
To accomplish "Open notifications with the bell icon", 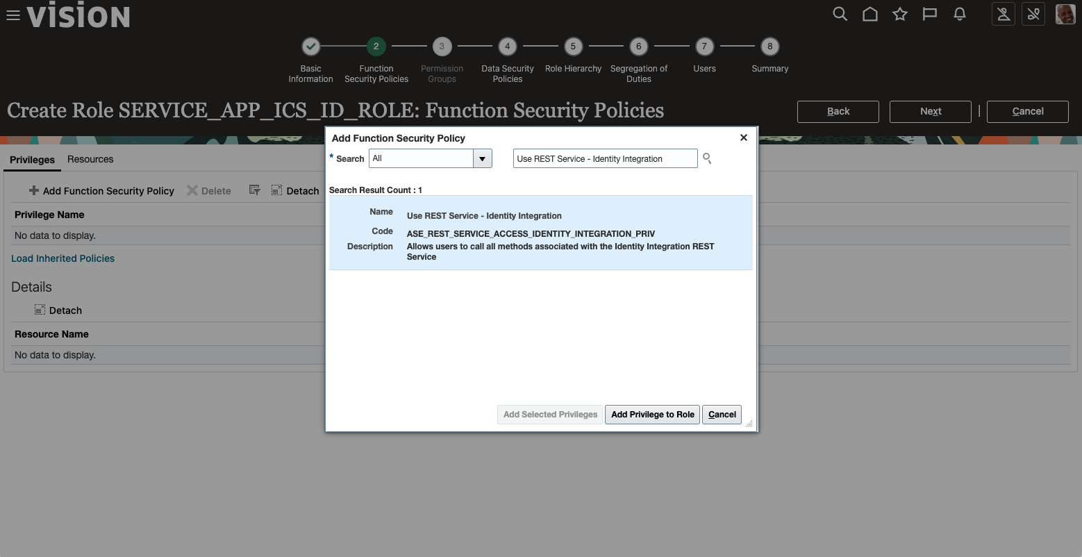I will pyautogui.click(x=960, y=14).
